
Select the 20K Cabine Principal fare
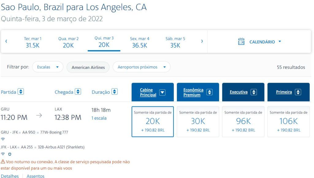tap(153, 122)
